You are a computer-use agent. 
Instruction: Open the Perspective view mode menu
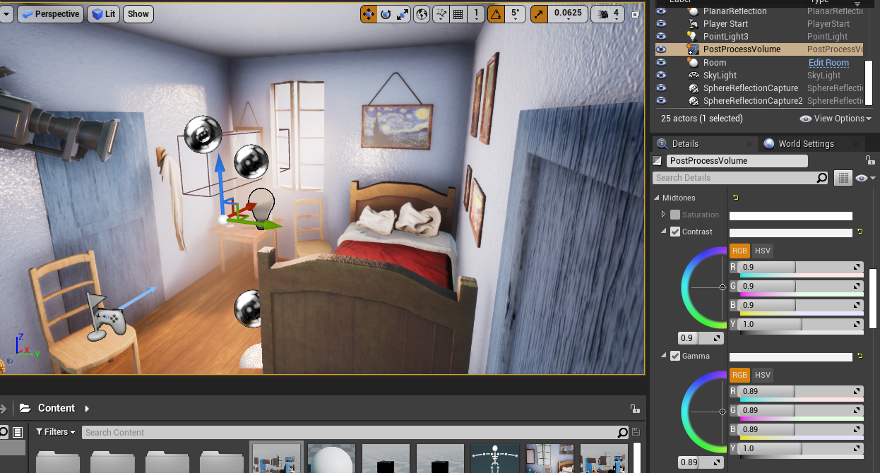[x=51, y=13]
